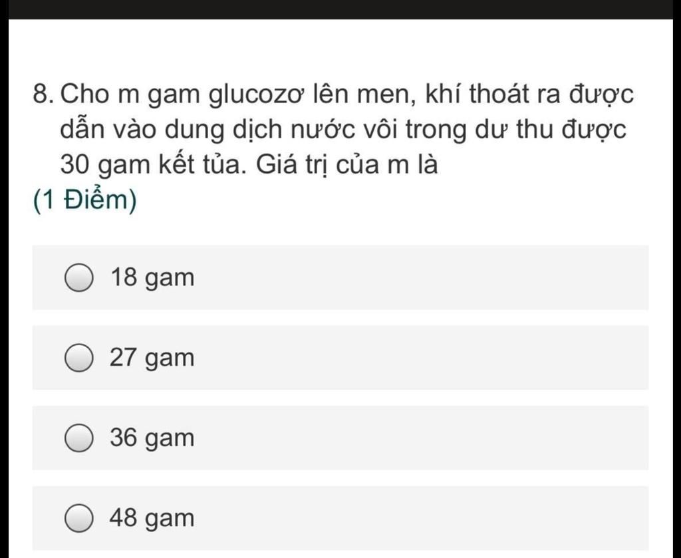Screen dimensions: 681x558
Task: Click the '(1 Điểm)' points label
Action: [85, 201]
